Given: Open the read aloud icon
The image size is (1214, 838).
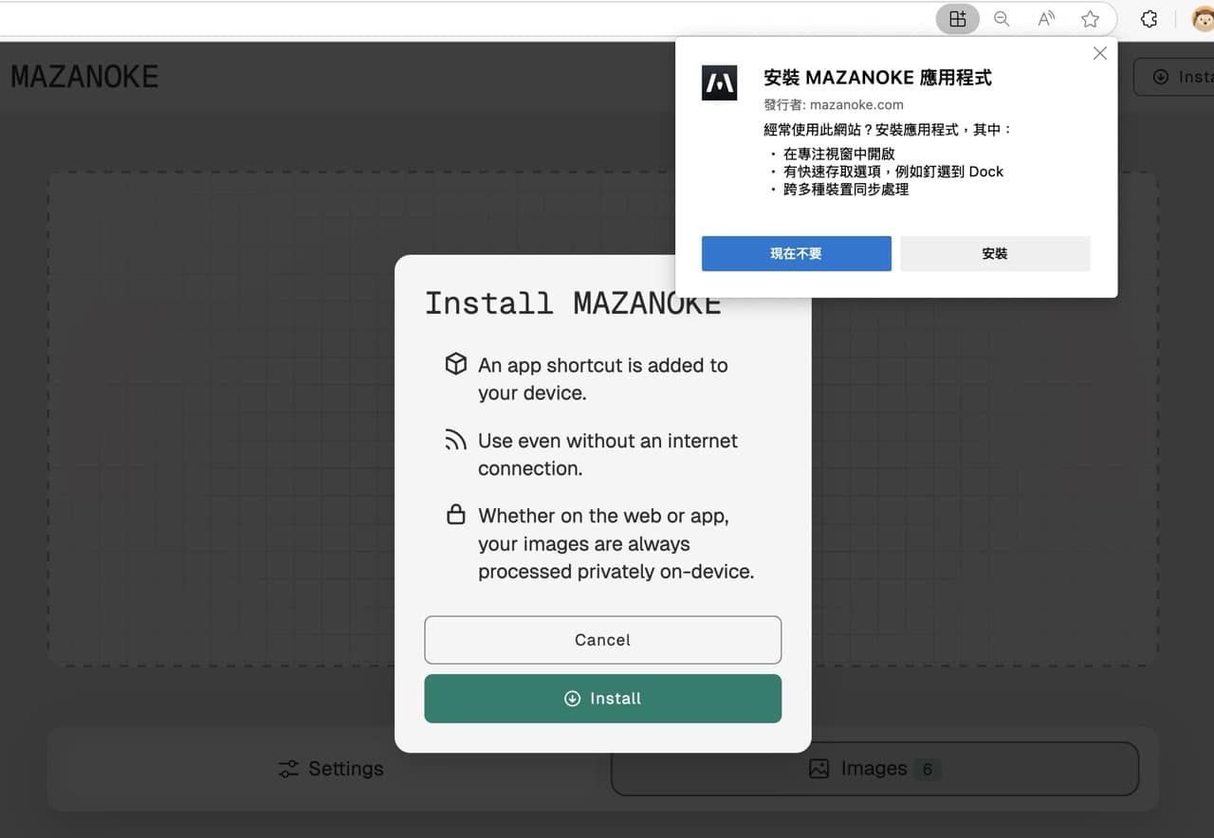Looking at the screenshot, I should [x=1046, y=19].
